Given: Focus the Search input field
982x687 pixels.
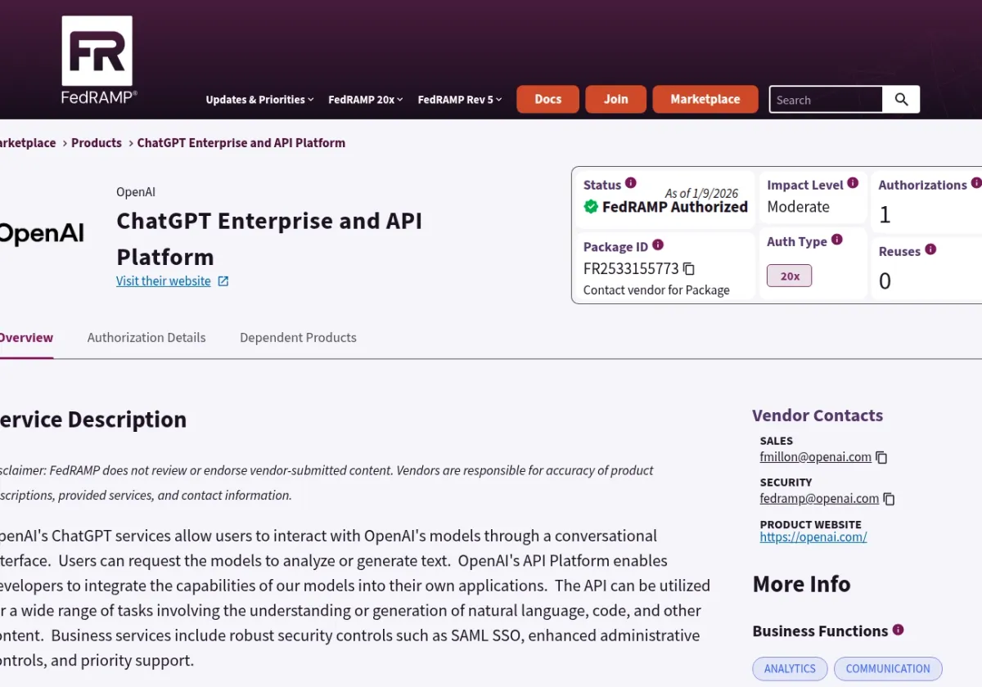Looking at the screenshot, I should click(x=826, y=99).
